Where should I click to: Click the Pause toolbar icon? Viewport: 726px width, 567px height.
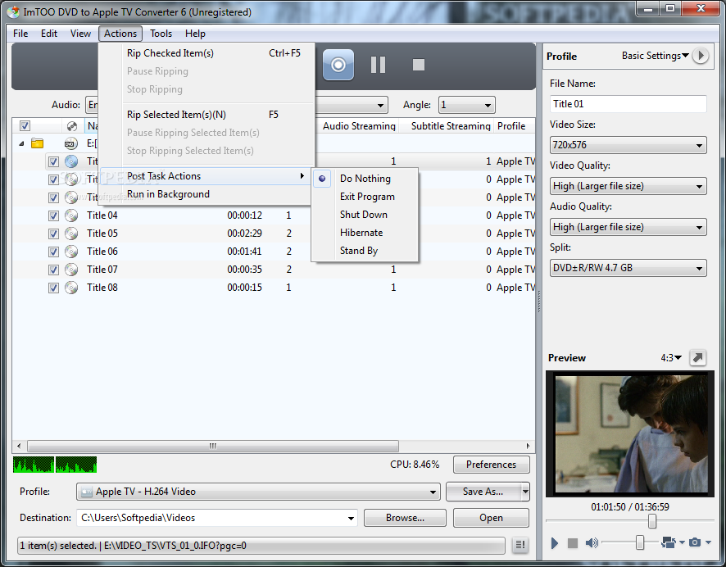pyautogui.click(x=378, y=65)
